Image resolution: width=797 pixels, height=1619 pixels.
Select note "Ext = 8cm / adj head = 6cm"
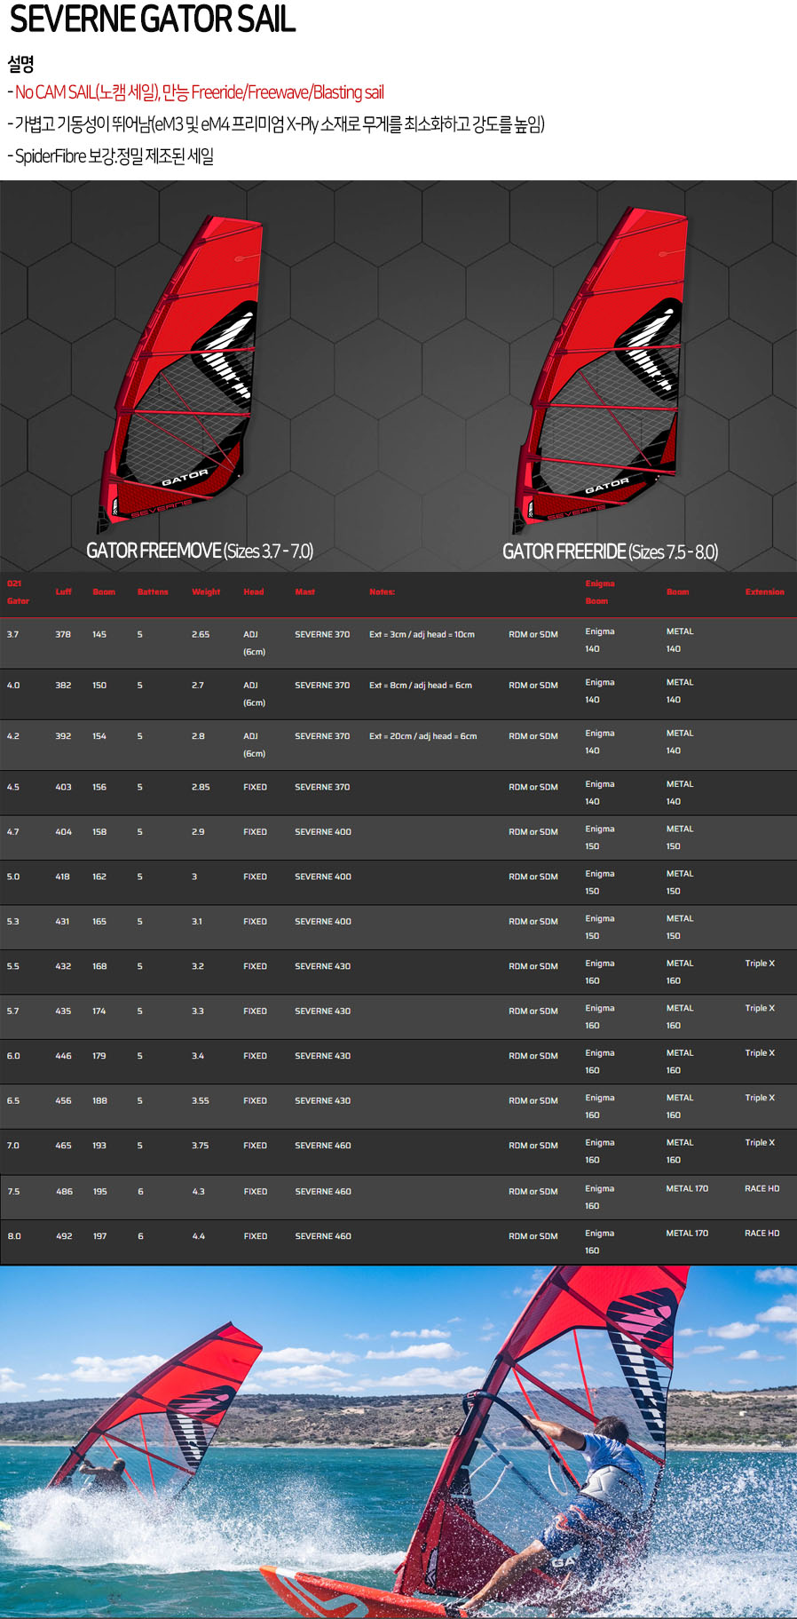pyautogui.click(x=421, y=685)
